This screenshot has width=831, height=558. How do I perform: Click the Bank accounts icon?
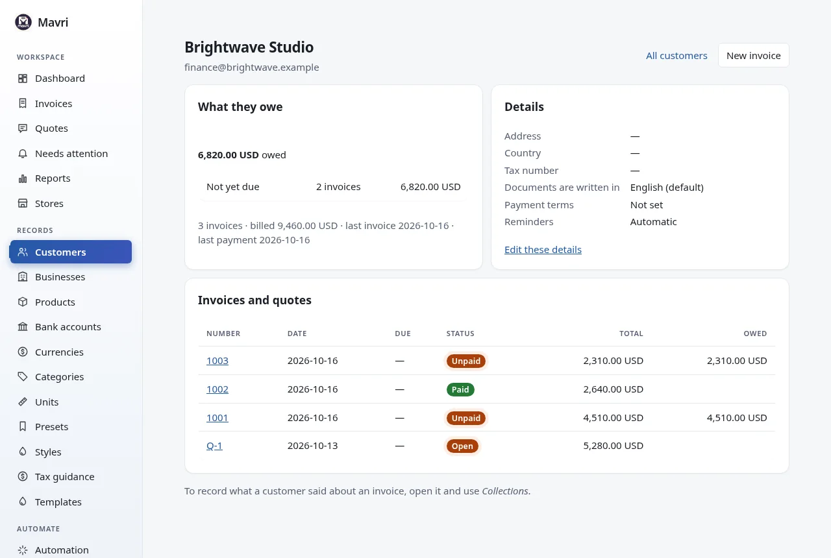23,327
